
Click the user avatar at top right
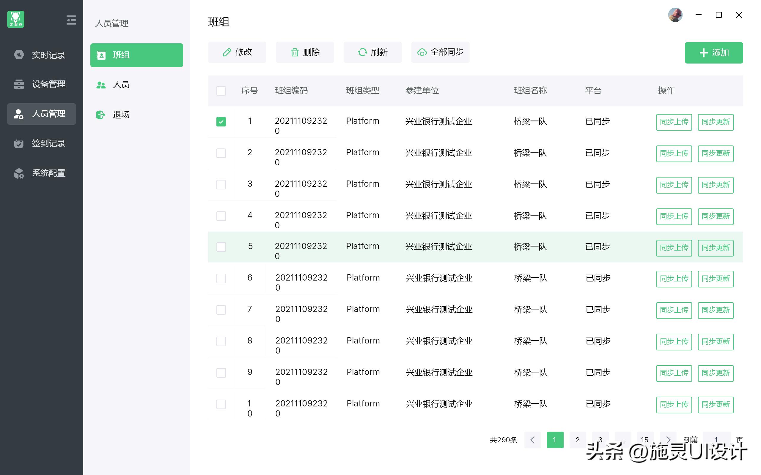point(675,15)
